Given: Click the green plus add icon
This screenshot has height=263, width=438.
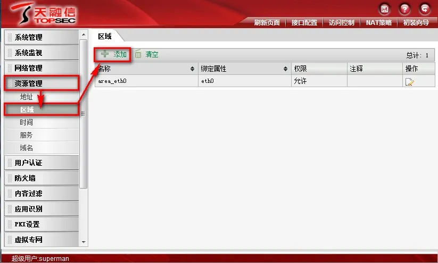Looking at the screenshot, I should [105, 54].
